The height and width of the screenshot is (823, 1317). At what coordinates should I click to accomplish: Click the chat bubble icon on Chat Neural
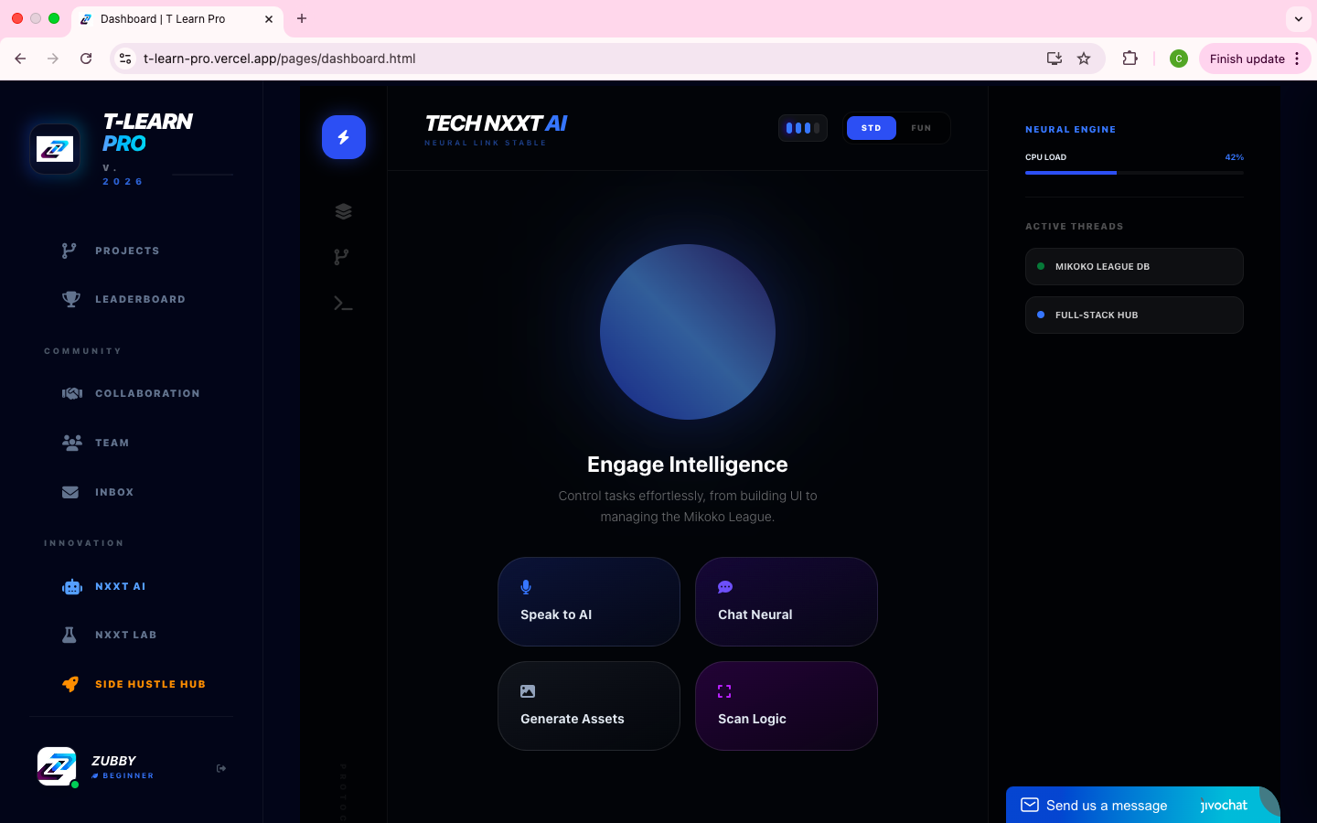point(725,587)
